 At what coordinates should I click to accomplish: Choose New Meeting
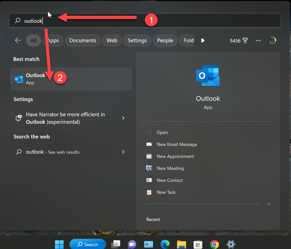[170, 168]
